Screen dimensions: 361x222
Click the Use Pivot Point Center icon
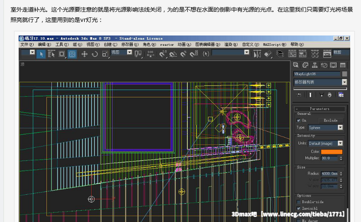point(138,54)
